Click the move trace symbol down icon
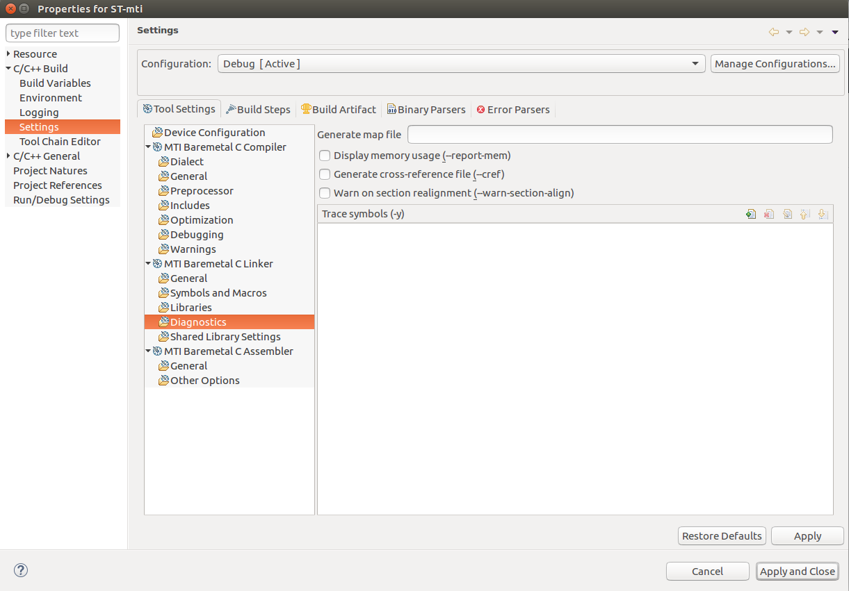 [823, 215]
